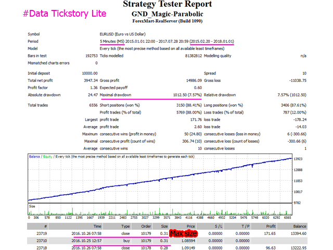
Task: Click Relative drawdown value 7.57% (1012.50)
Action: (292, 95)
